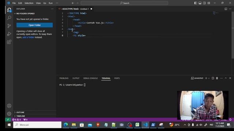This screenshot has height=131, width=234.
Task: Split the terminal
Action: [213, 78]
